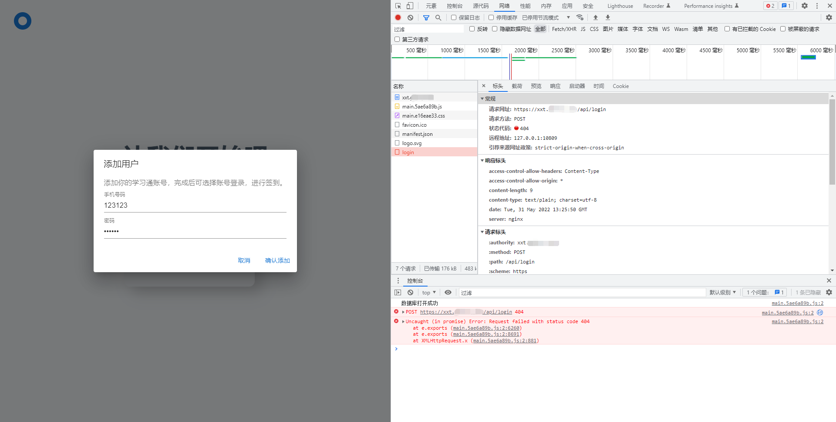Enable the 停用缓存 checkbox
This screenshot has height=422, width=836.
(491, 17)
